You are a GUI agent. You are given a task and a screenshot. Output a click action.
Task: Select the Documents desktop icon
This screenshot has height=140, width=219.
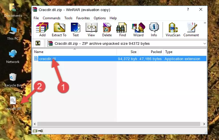(13, 10)
